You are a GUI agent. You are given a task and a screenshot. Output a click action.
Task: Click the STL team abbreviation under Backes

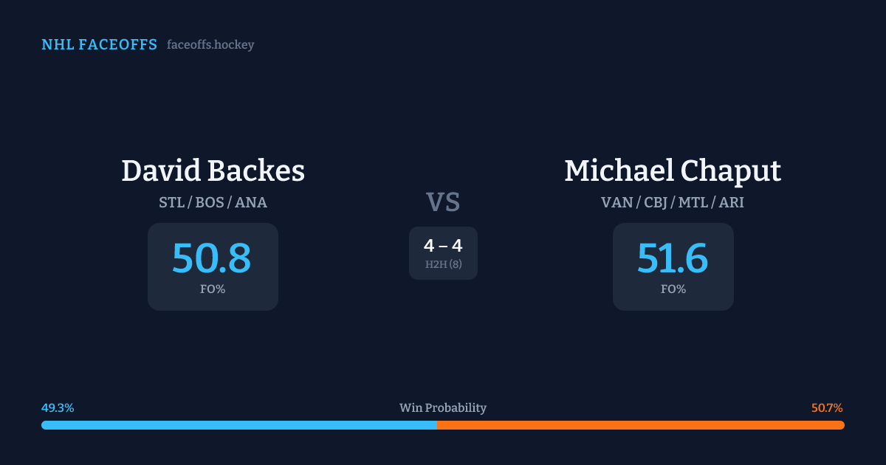(x=172, y=202)
